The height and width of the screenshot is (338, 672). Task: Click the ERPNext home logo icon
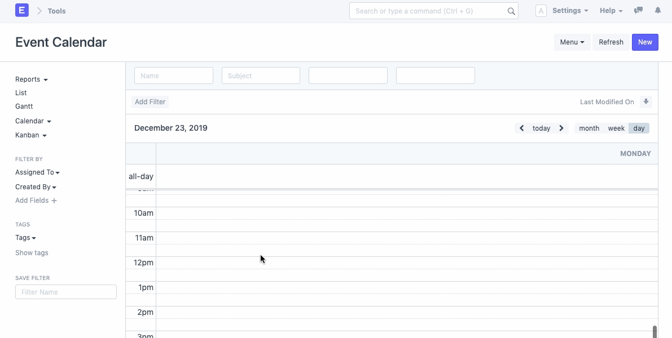[x=22, y=11]
